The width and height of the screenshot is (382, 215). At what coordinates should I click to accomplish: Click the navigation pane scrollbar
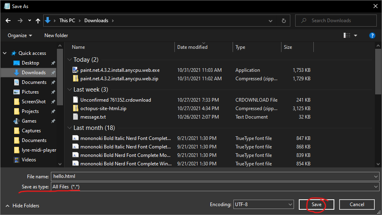(60, 77)
